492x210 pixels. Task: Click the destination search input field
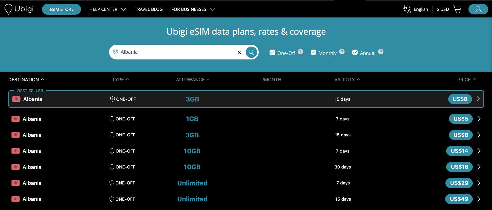coord(177,52)
